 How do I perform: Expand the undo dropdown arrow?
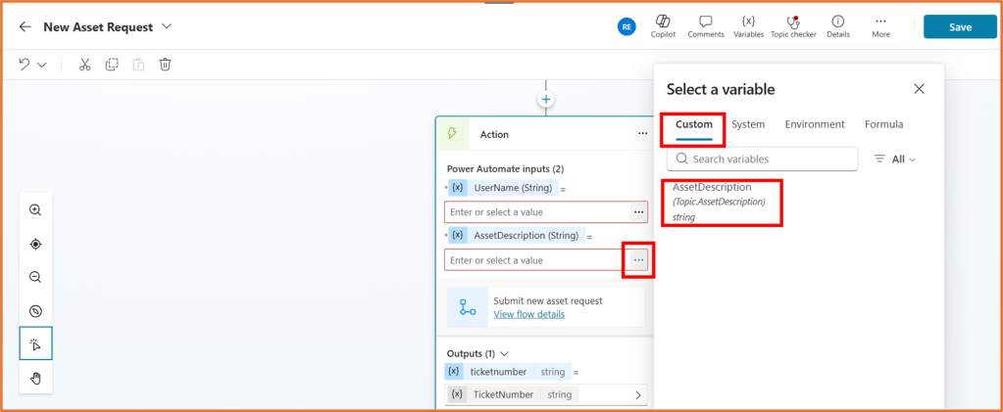tap(42, 66)
